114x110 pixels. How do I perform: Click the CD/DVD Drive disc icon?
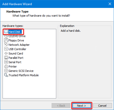[6, 36]
